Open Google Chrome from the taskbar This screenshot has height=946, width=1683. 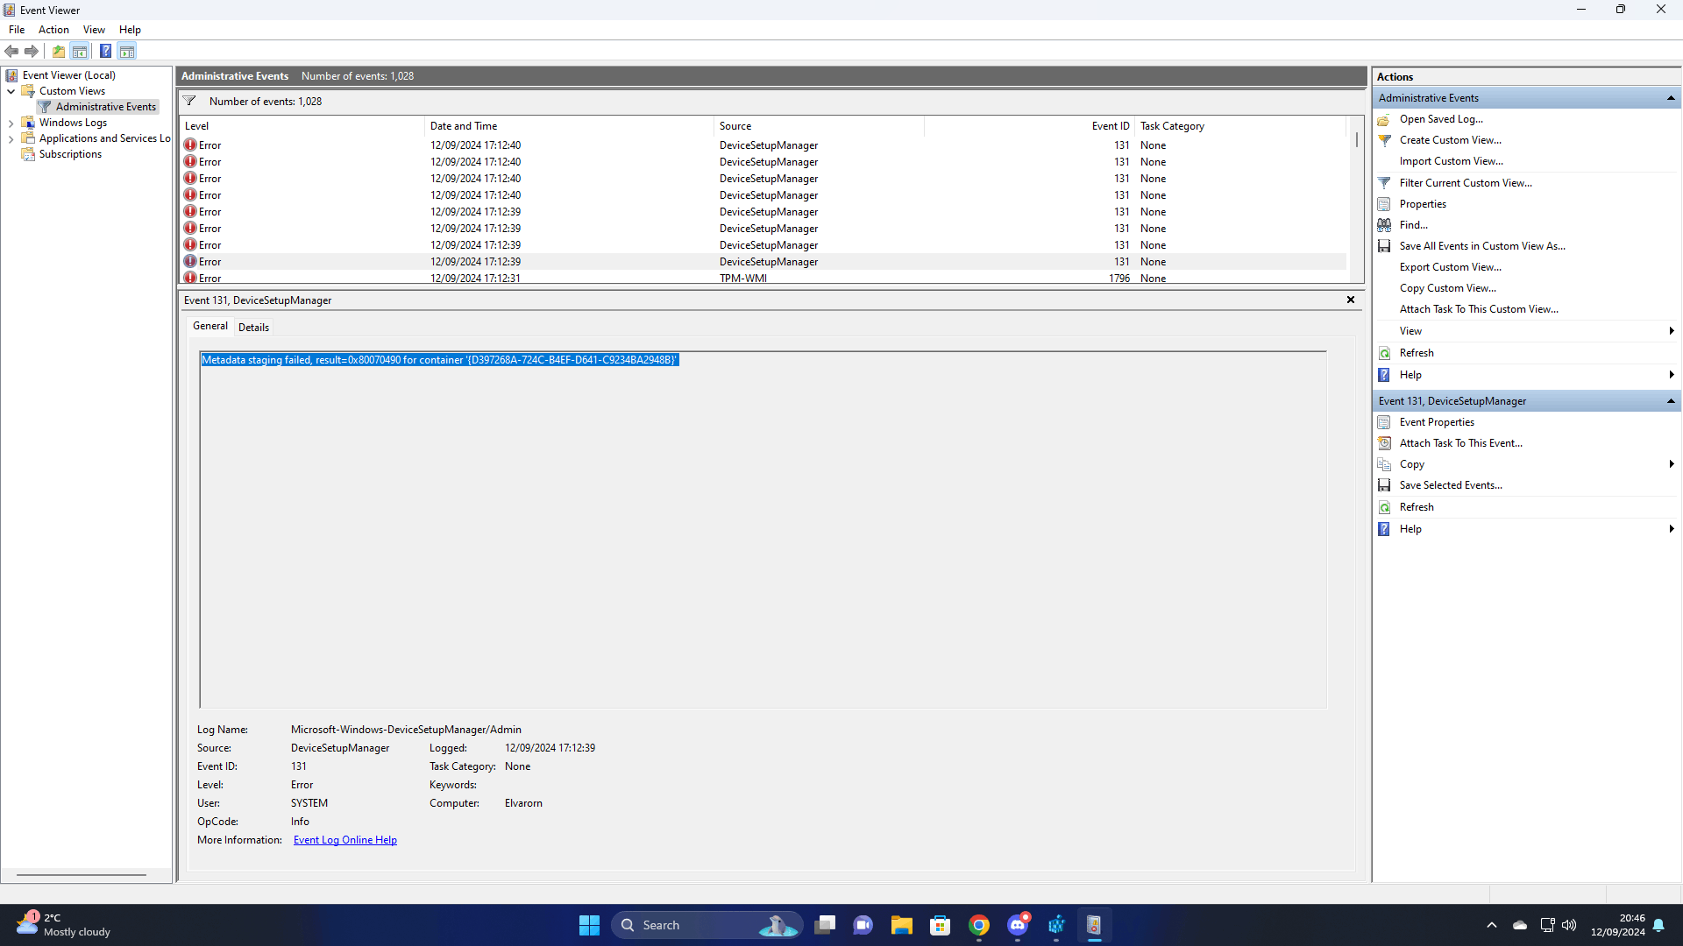point(979,925)
